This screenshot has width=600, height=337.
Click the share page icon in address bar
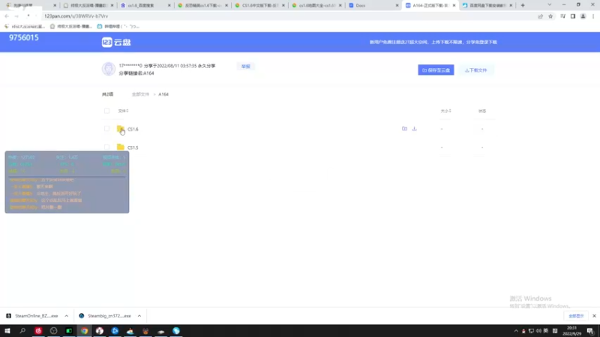pyautogui.click(x=540, y=16)
